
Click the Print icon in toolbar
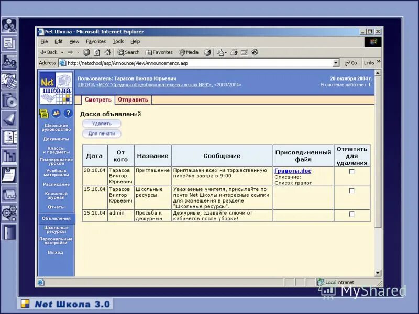(234, 52)
